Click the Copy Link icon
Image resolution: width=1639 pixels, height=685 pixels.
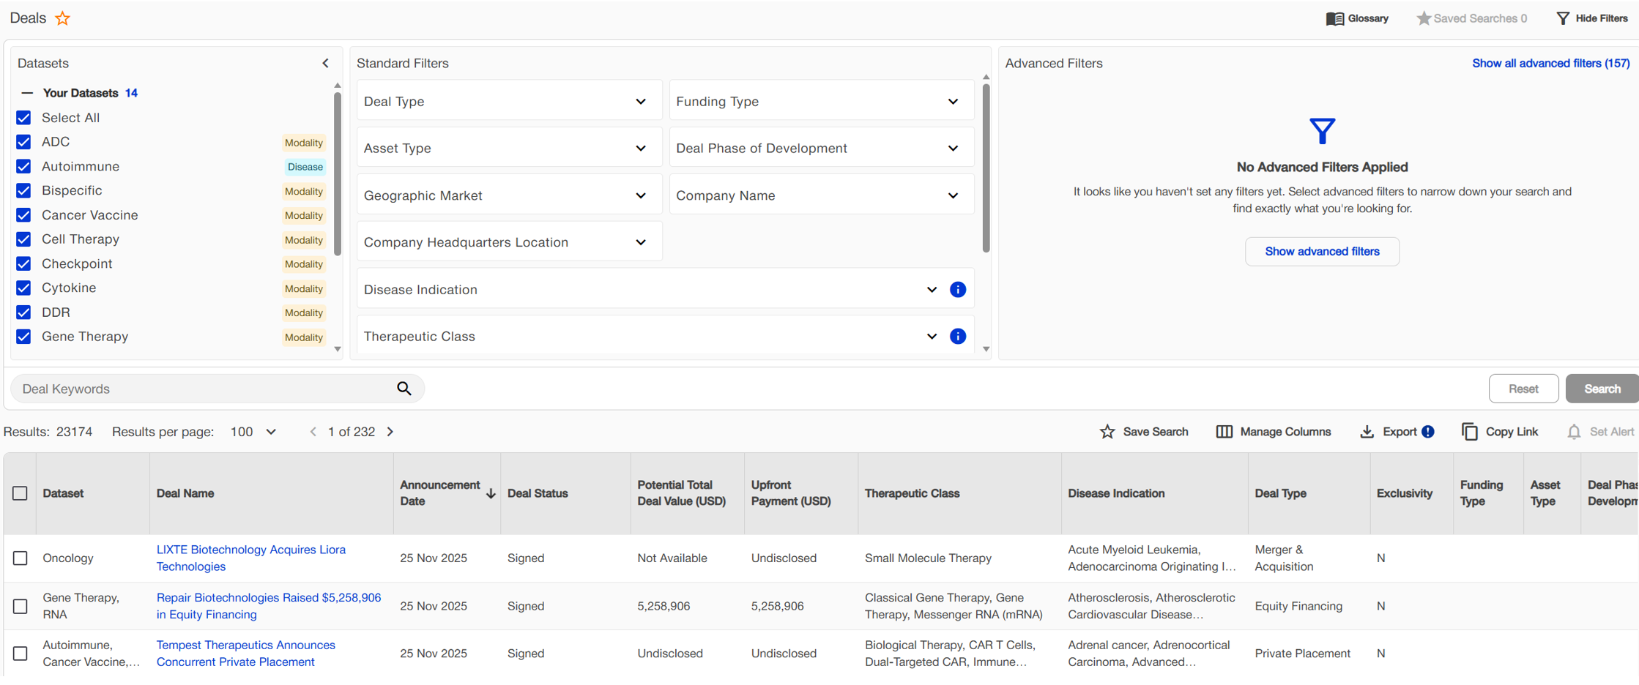tap(1469, 432)
